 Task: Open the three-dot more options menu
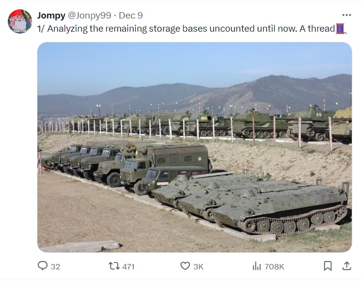346,15
